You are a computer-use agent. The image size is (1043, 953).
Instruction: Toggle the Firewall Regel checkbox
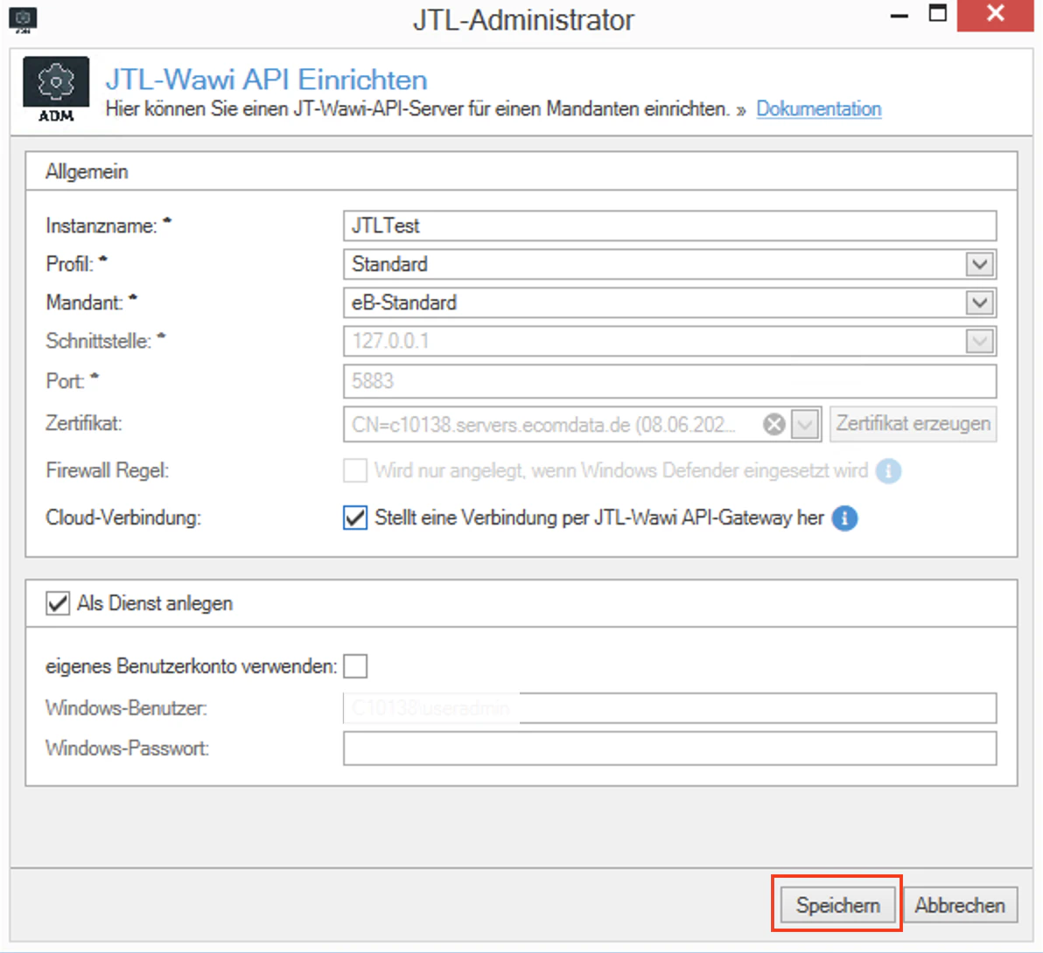point(354,470)
